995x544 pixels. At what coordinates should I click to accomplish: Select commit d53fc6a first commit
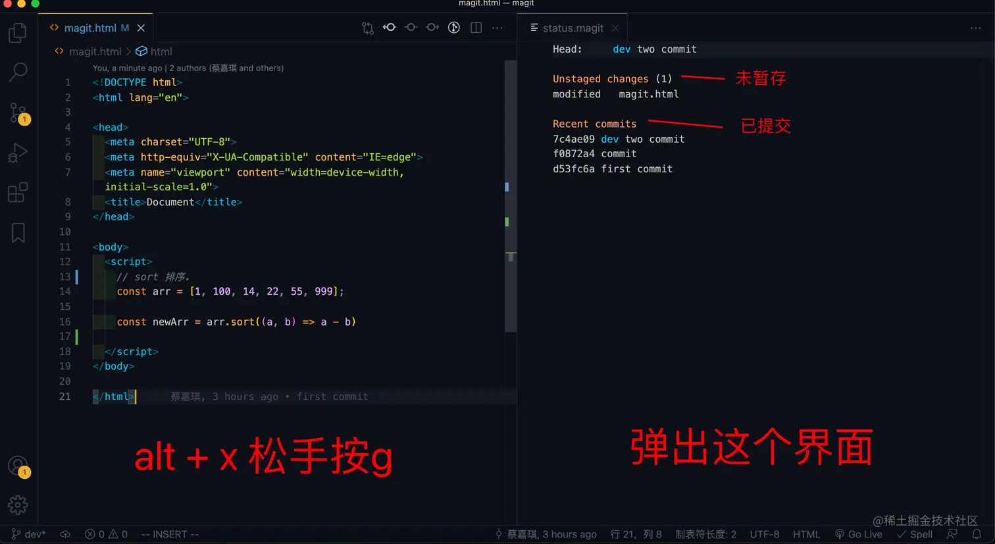612,168
